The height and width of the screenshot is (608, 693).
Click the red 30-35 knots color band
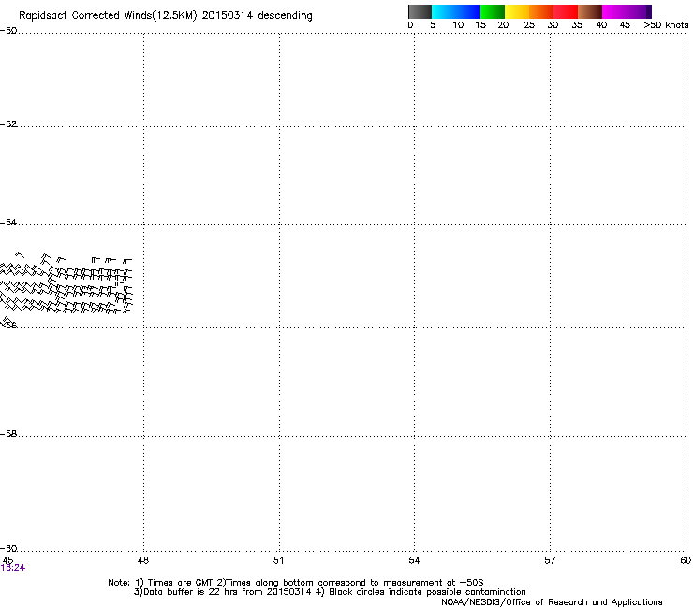coord(566,11)
